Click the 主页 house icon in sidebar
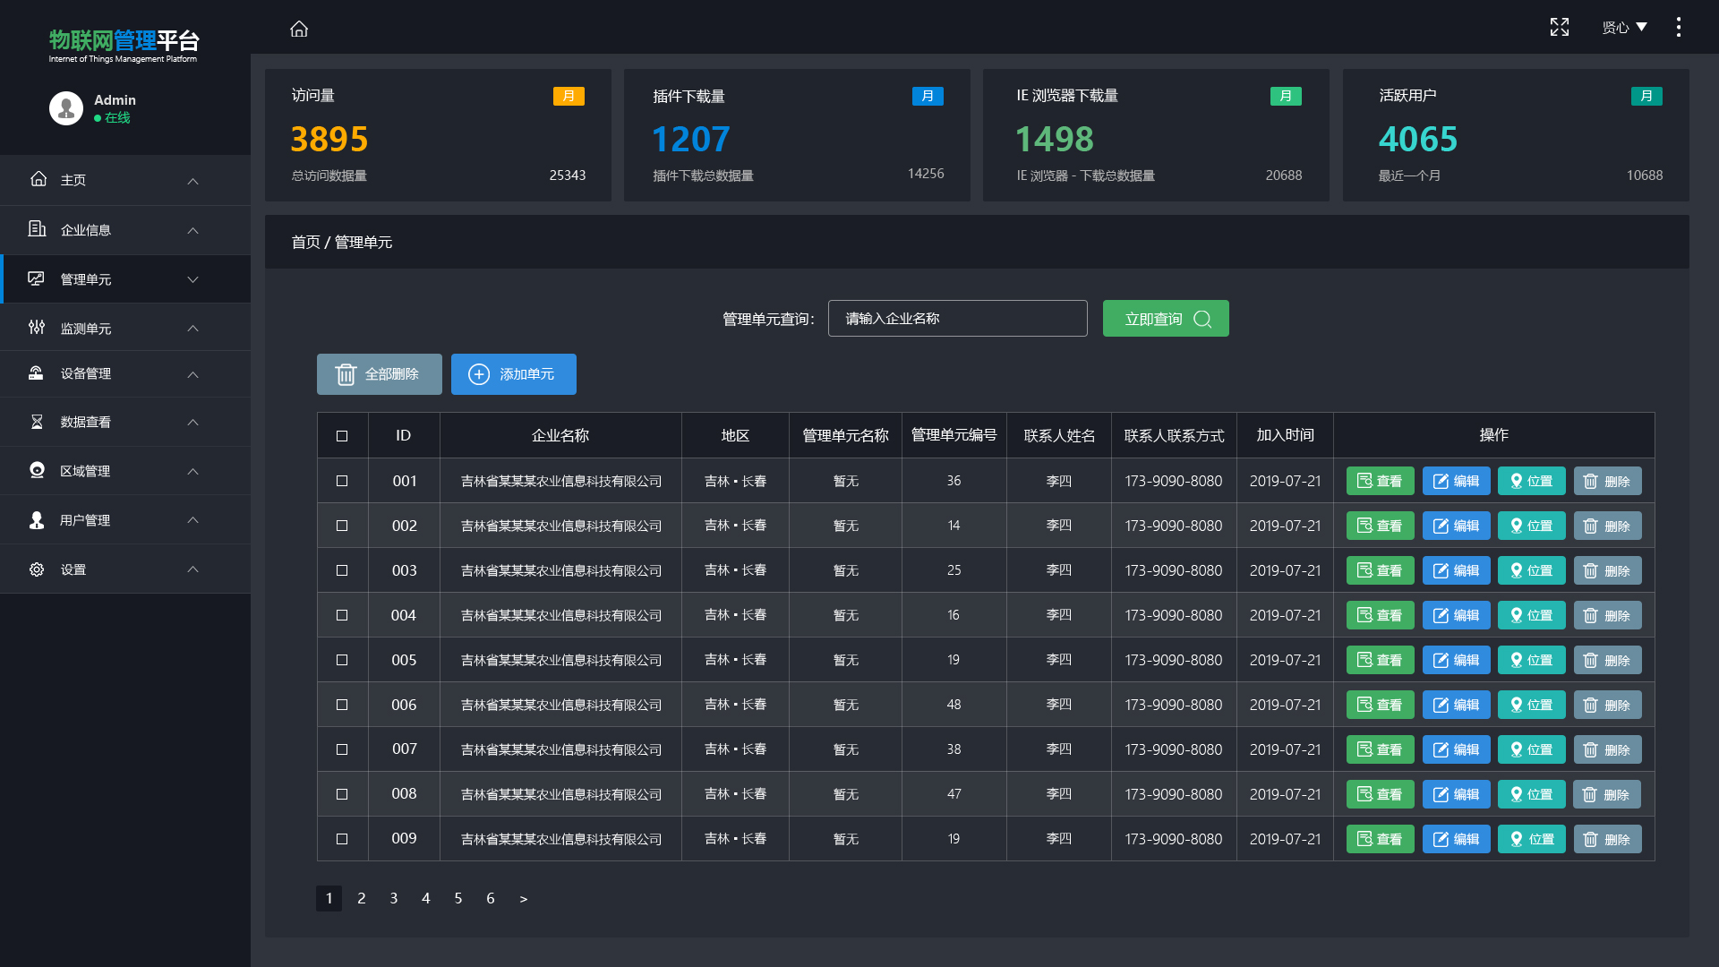This screenshot has height=967, width=1719. pyautogui.click(x=38, y=179)
